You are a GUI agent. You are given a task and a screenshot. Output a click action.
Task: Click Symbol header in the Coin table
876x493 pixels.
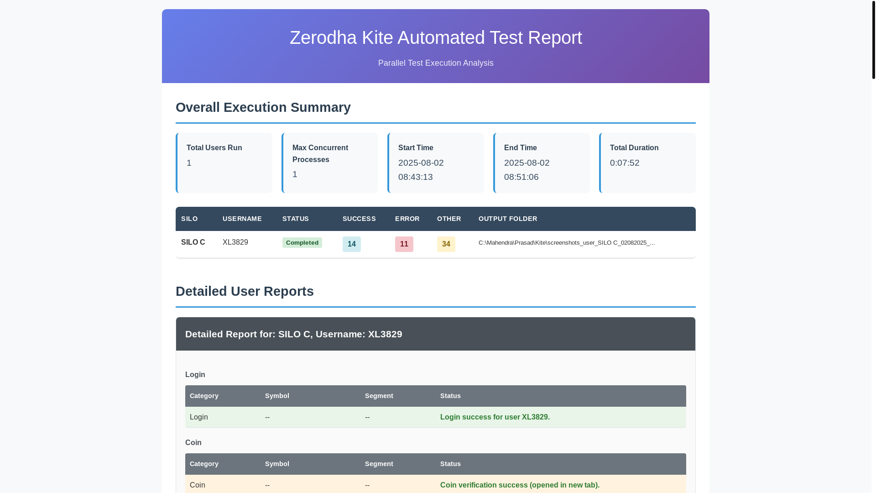277,464
